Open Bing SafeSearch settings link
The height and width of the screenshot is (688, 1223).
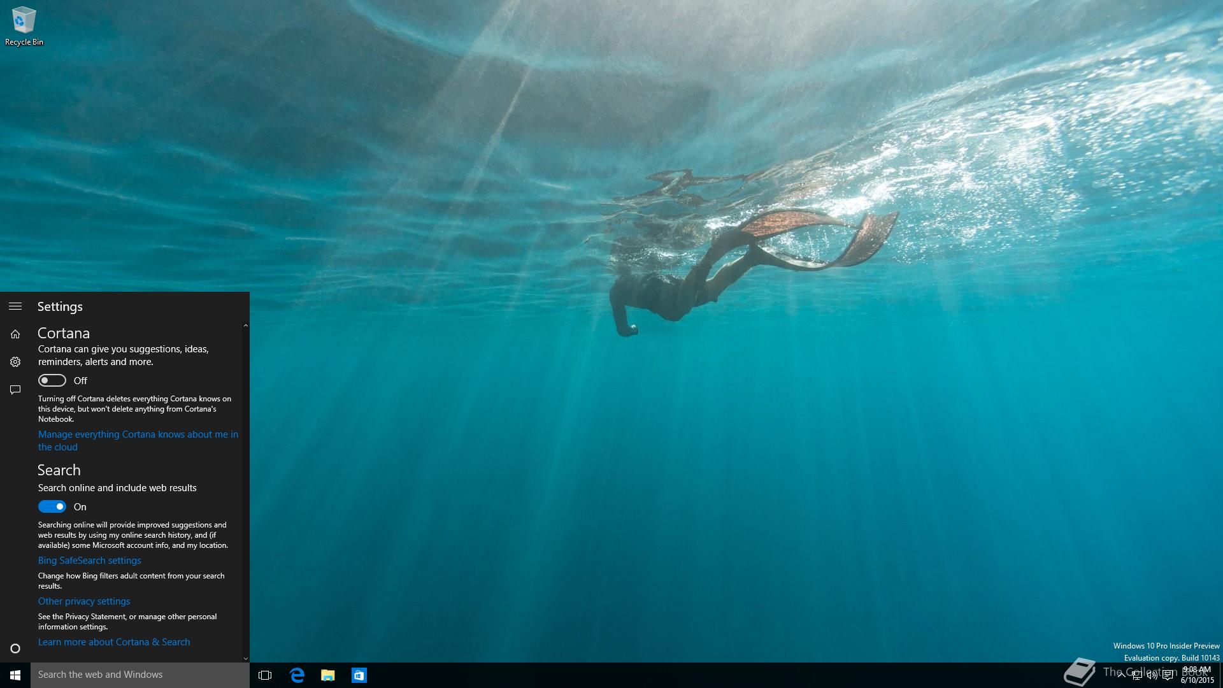pyautogui.click(x=90, y=561)
